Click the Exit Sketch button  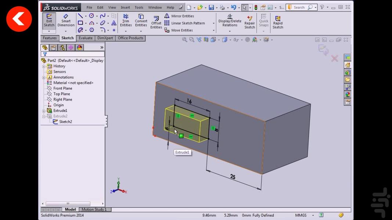49,20
